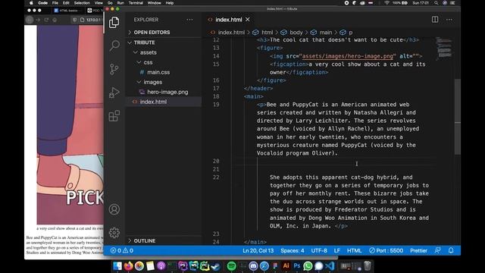Open the Selection menu
The height and width of the screenshot is (273, 485).
click(x=82, y=3)
